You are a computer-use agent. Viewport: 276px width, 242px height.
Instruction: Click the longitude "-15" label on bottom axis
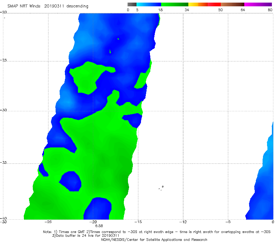coord(138,222)
